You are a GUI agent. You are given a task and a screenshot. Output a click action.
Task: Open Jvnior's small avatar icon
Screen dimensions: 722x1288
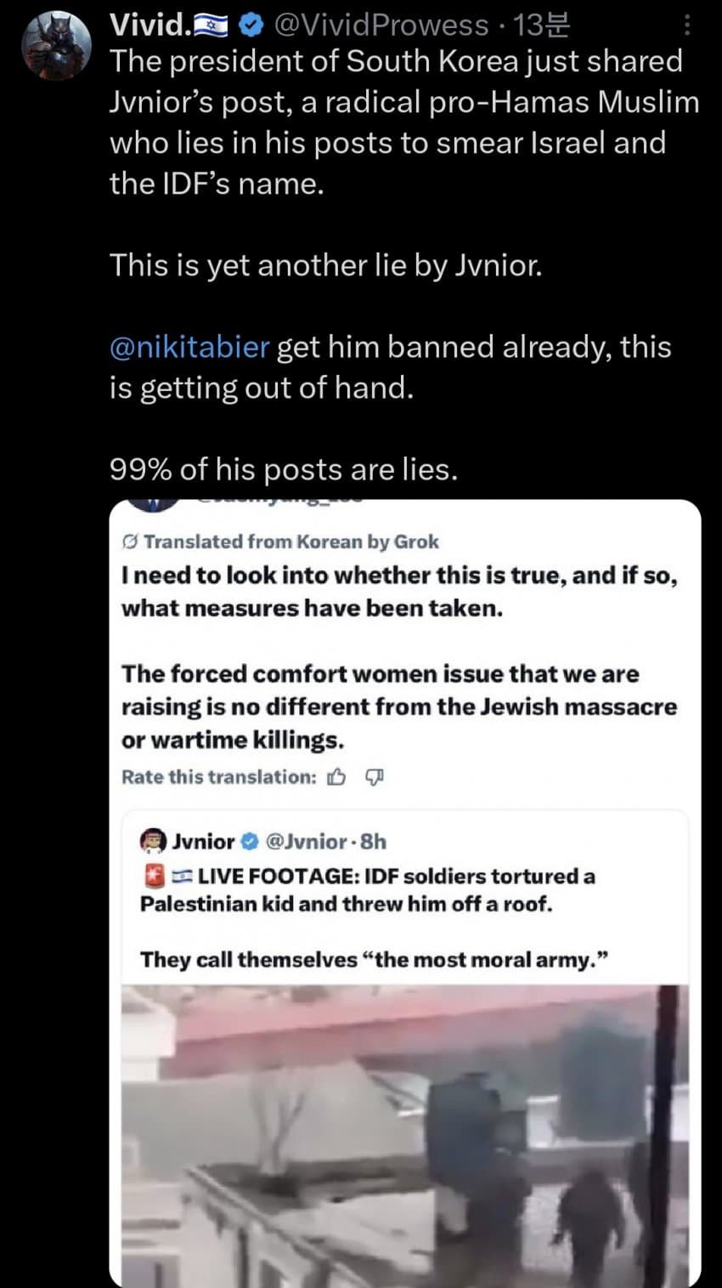click(x=152, y=842)
